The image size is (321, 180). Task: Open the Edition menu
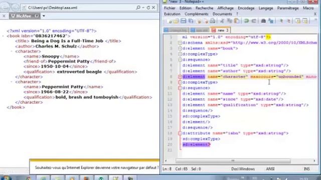click(185, 8)
